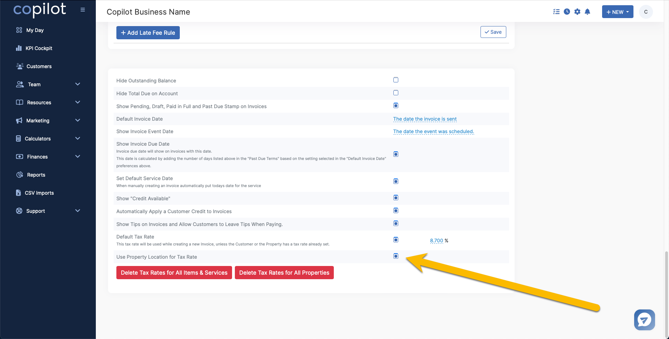This screenshot has height=339, width=669.
Task: Toggle Show Tips on Invoices checkbox
Action: [x=396, y=224]
